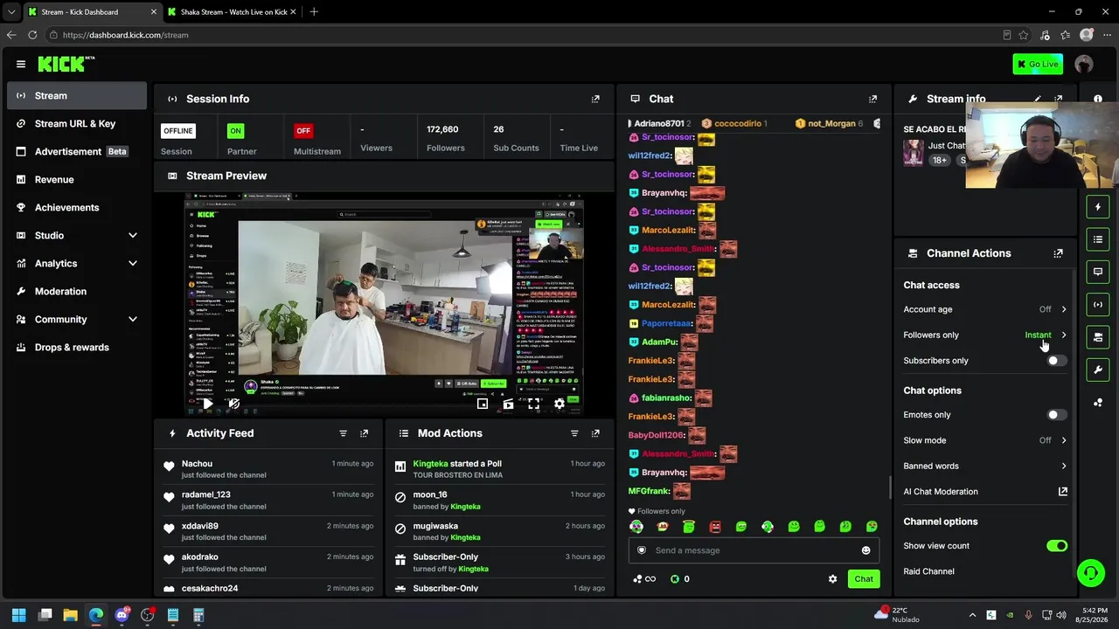
Task: Open Kingteka's profile from the Poll entry
Action: 430,464
